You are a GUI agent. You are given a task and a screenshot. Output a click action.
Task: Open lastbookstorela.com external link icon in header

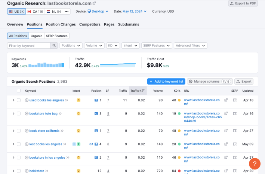tap(94, 3)
